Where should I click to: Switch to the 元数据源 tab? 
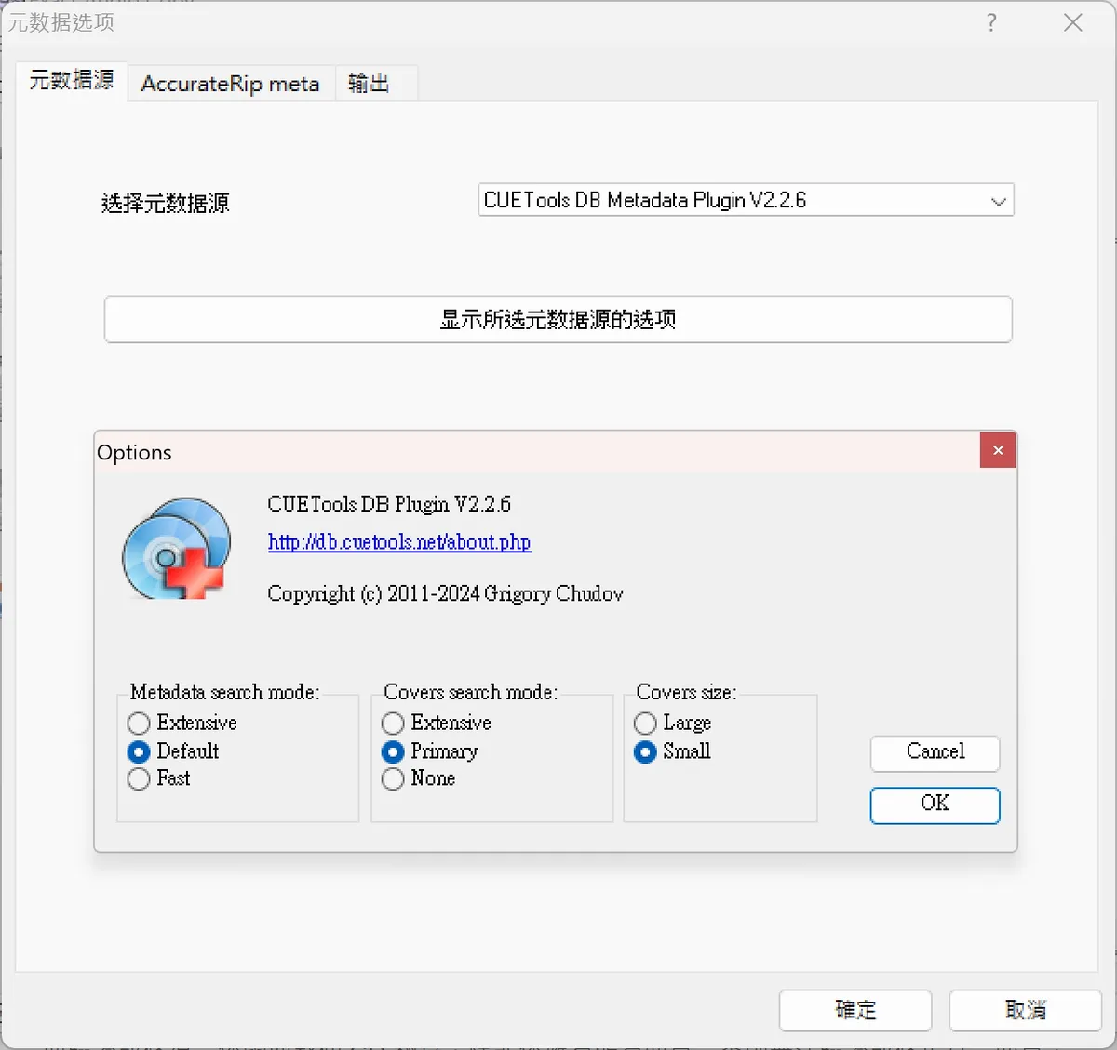(x=72, y=80)
